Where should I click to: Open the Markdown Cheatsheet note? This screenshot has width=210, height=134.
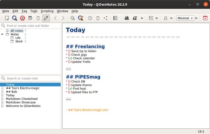click(x=22, y=99)
